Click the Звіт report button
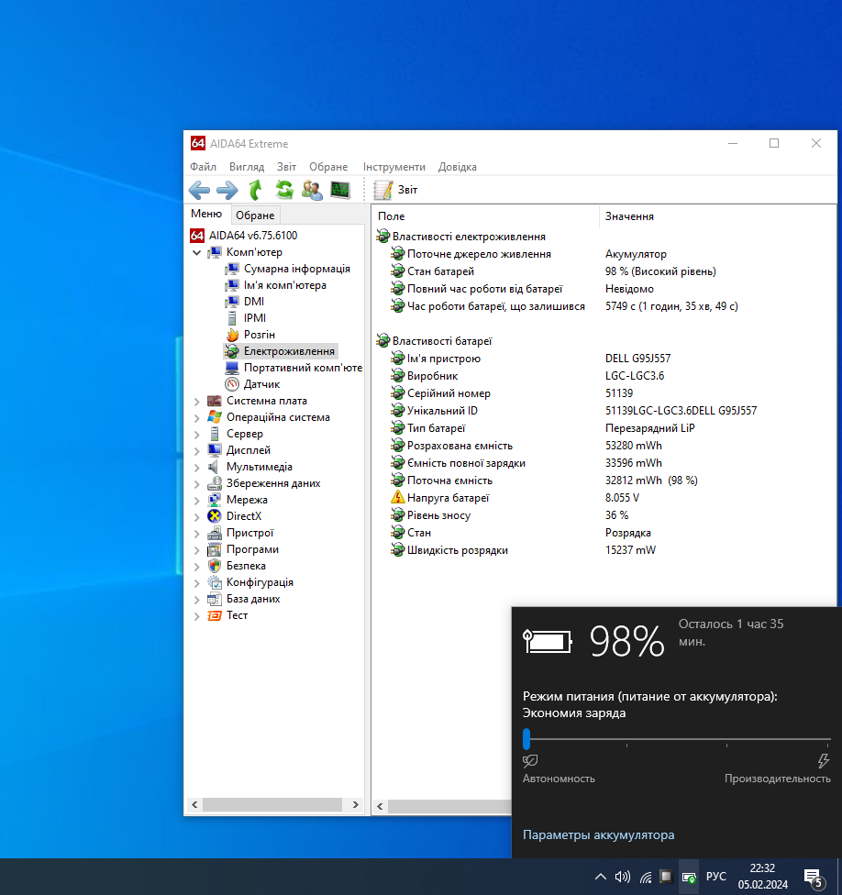 pyautogui.click(x=396, y=190)
